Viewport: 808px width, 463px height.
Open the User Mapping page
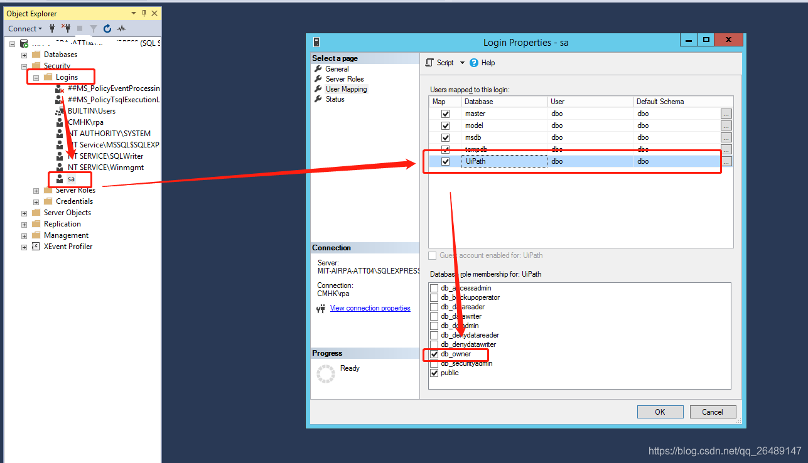point(346,89)
